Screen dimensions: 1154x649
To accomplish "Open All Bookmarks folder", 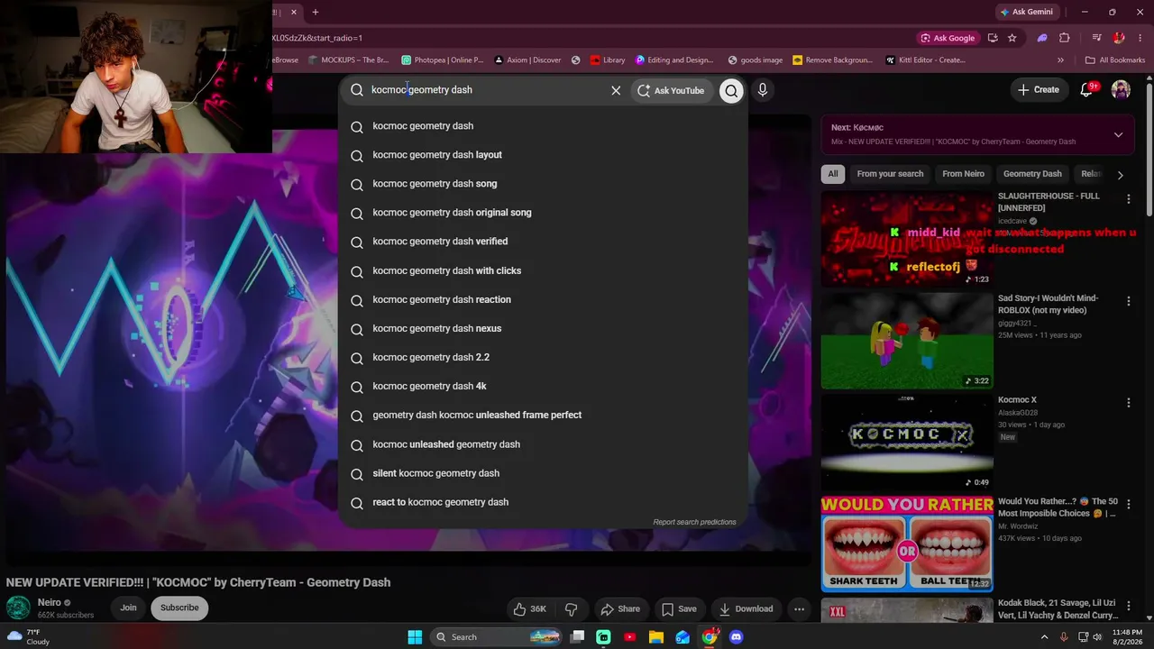I will [x=1115, y=60].
